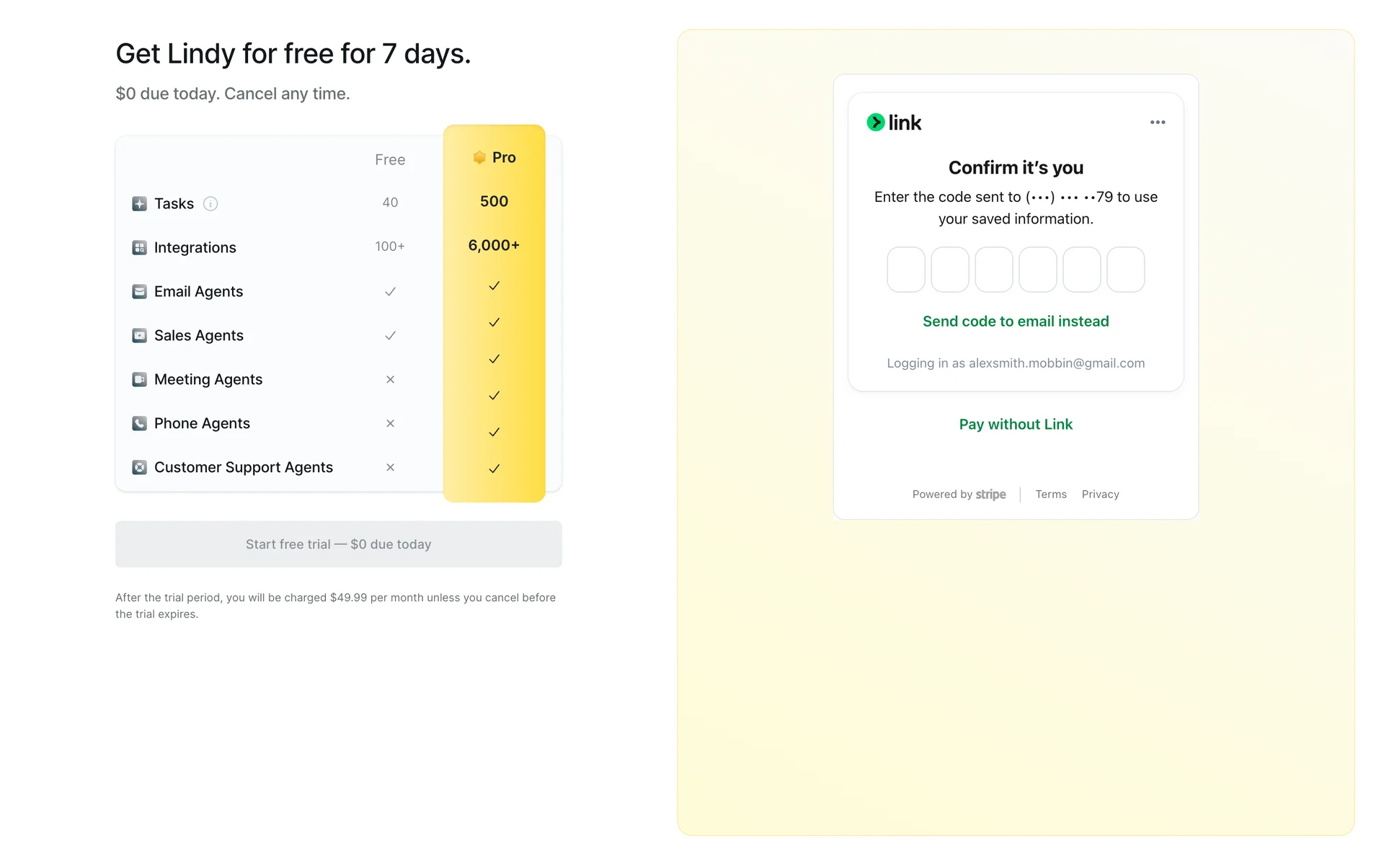Click the Integrations grid icon
The width and height of the screenshot is (1384, 865).
pyautogui.click(x=139, y=248)
